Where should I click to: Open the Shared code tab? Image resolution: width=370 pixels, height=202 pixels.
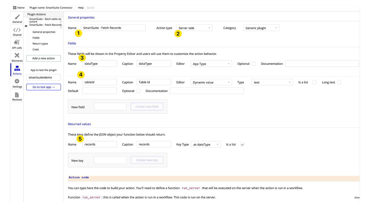[x=17, y=32]
